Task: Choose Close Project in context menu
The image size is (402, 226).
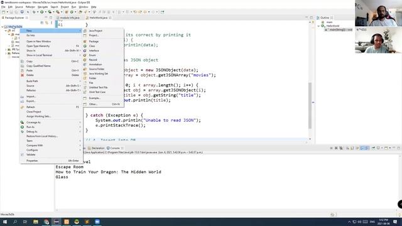Action: point(52,112)
